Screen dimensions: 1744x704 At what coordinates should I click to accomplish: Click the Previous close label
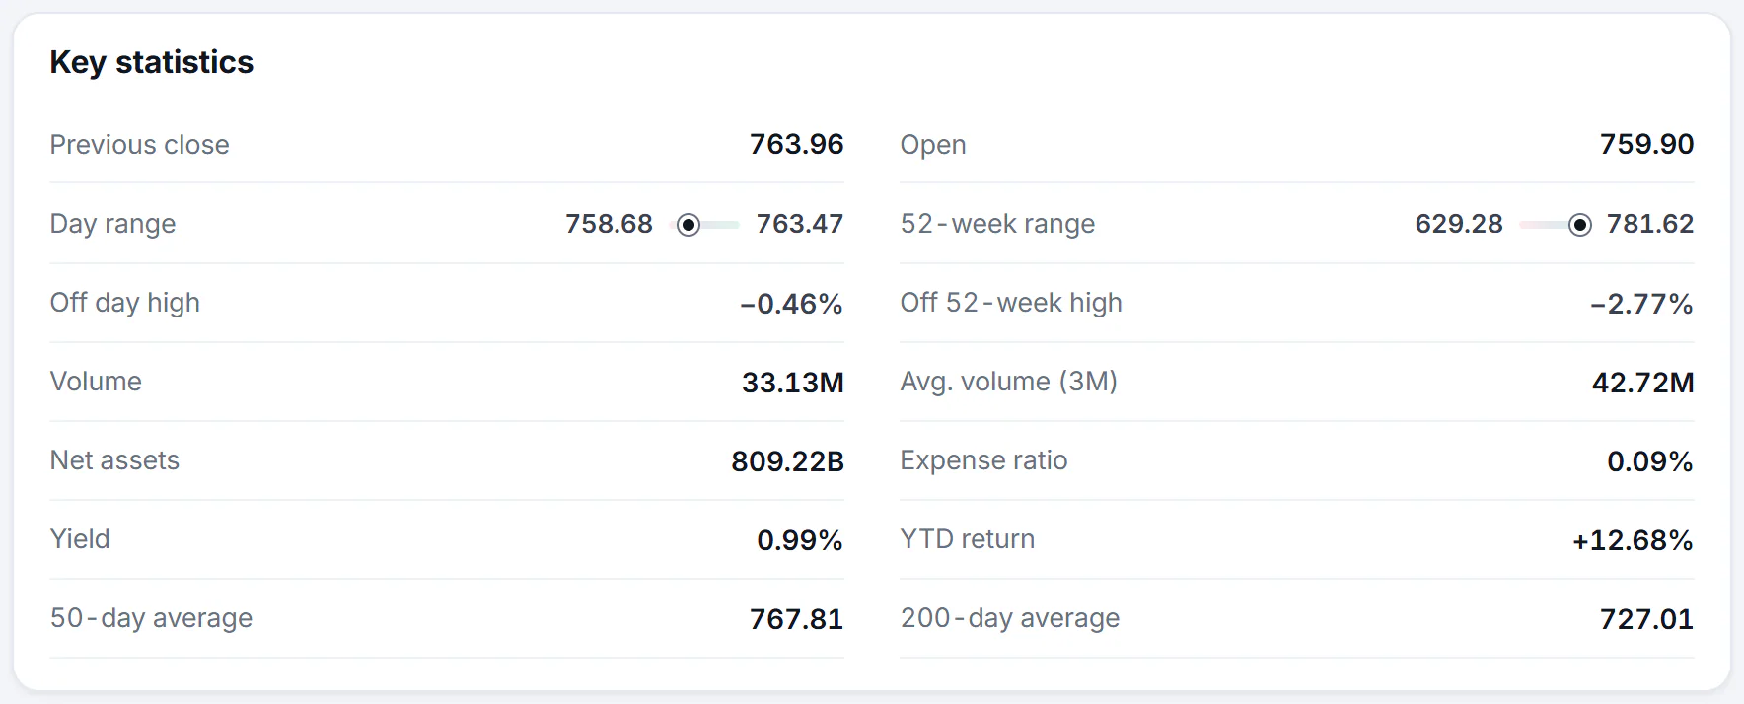pyautogui.click(x=140, y=145)
